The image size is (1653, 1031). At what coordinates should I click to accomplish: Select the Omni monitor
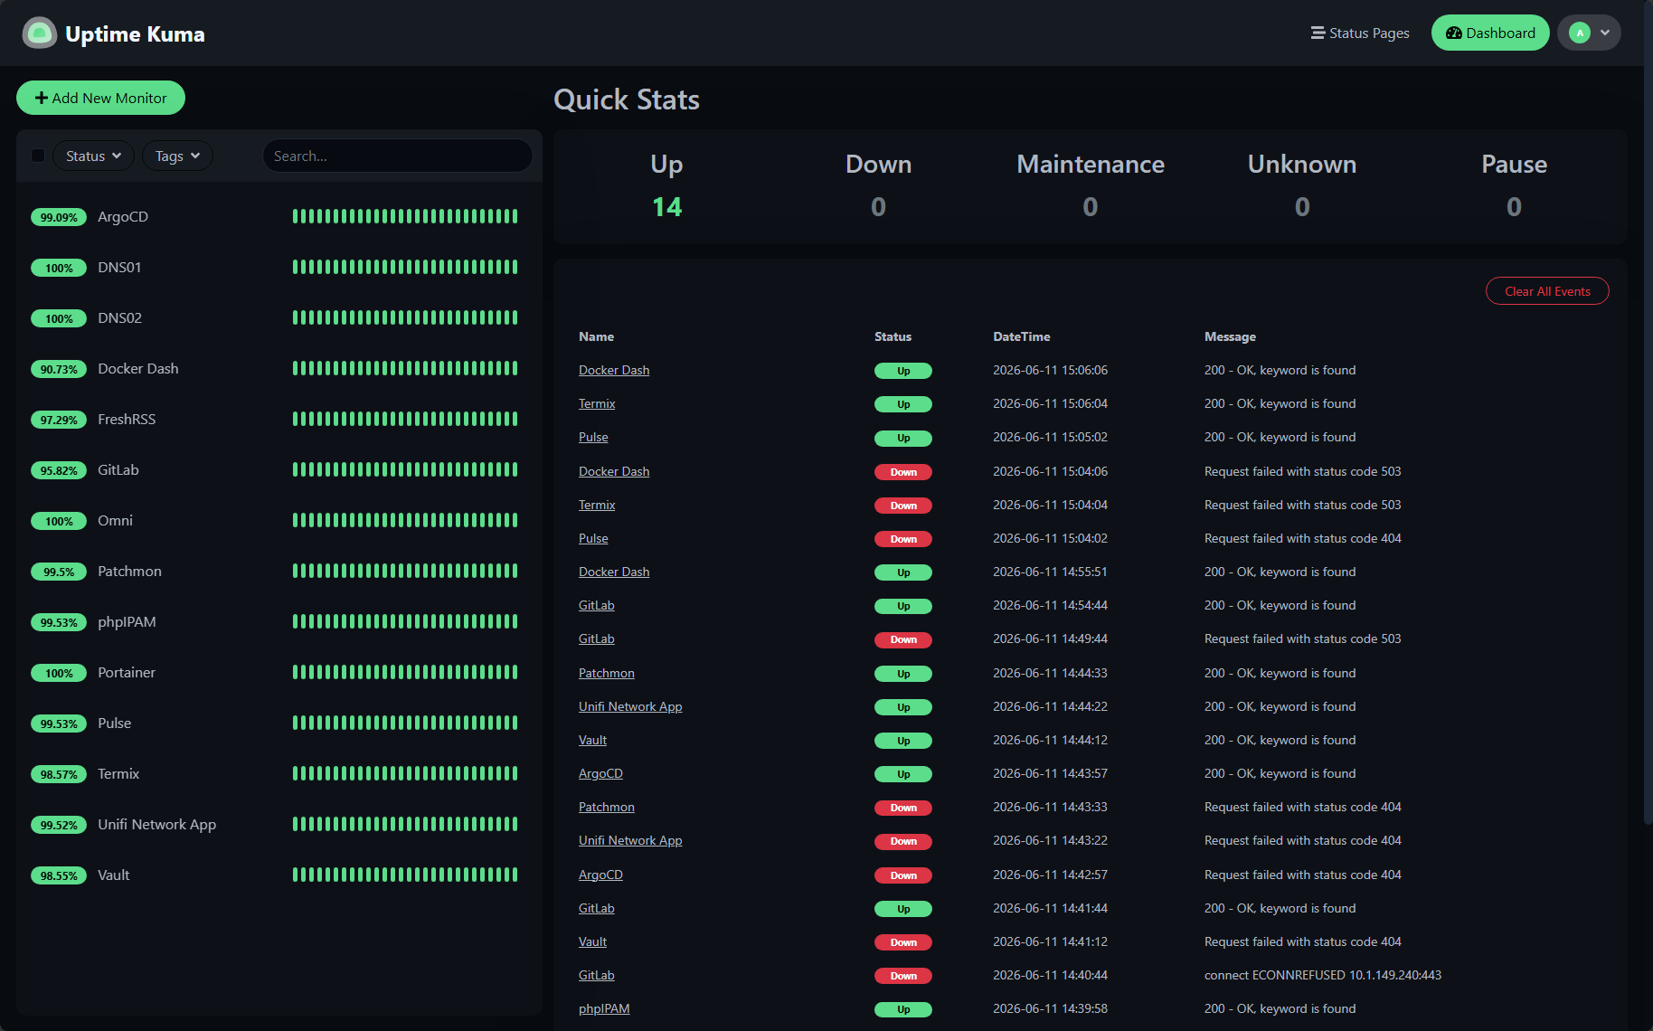[x=279, y=521]
